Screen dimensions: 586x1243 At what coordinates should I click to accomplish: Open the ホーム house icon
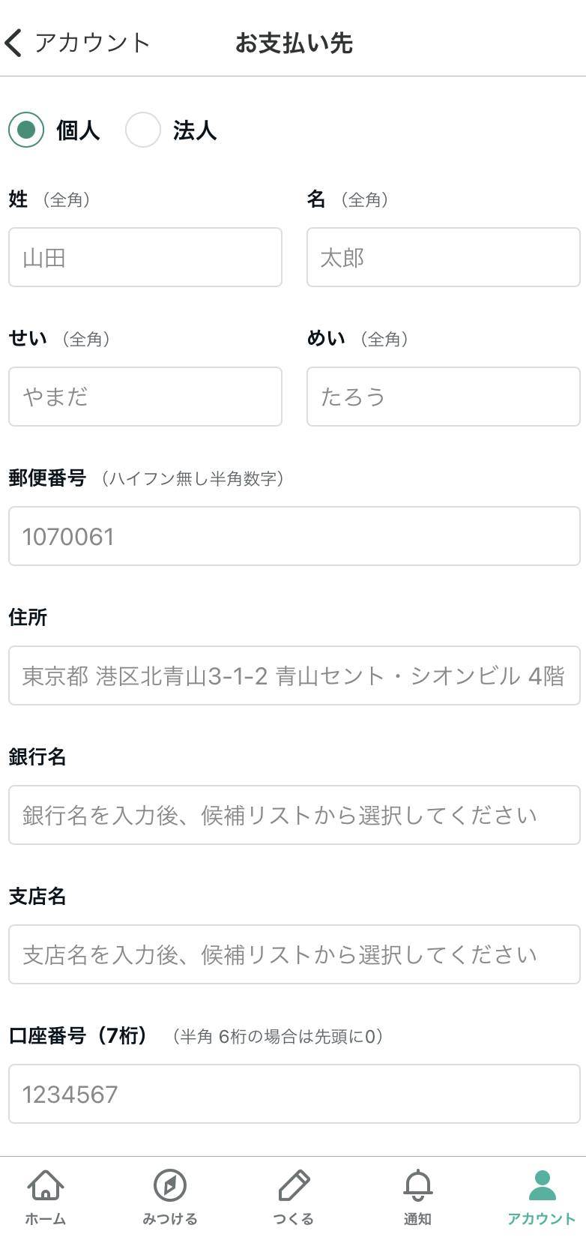point(46,1185)
